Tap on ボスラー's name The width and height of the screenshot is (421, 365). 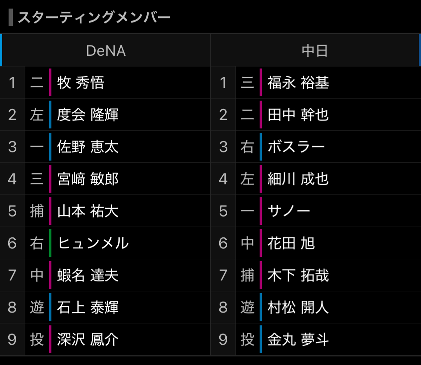296,147
